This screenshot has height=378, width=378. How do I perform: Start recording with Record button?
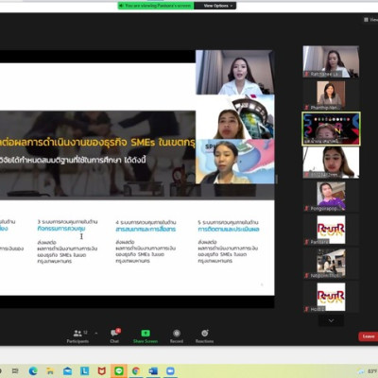(x=177, y=336)
